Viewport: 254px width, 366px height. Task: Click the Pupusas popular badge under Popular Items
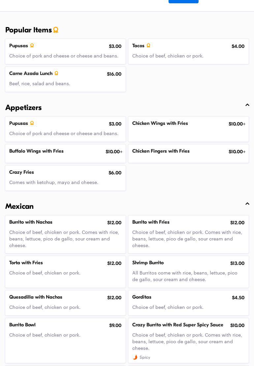(32, 46)
